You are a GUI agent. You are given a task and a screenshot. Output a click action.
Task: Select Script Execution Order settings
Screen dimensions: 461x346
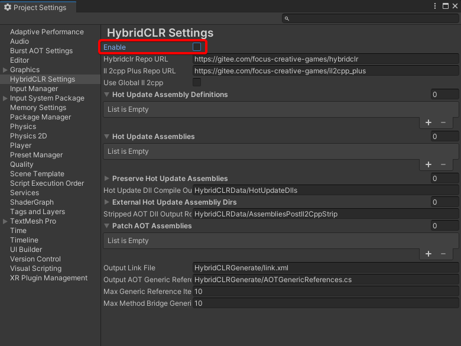[47, 183]
